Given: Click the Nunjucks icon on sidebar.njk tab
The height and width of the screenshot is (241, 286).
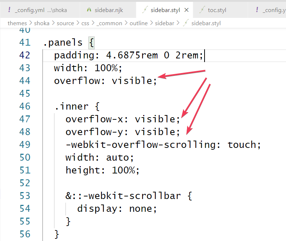Looking at the screenshot, I should click(x=89, y=10).
